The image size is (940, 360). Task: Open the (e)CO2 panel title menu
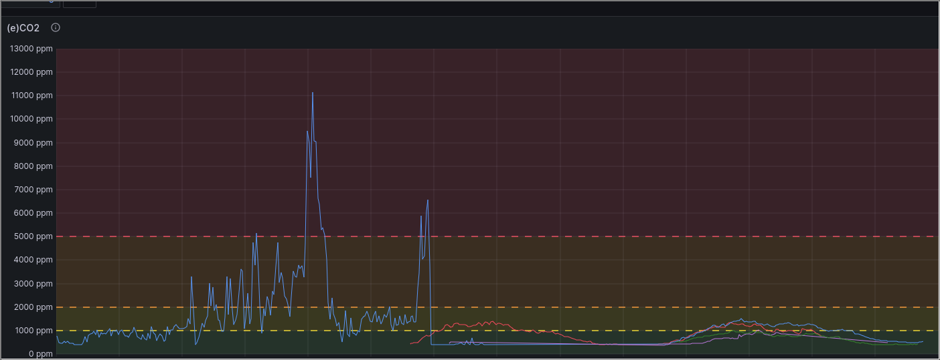[x=23, y=28]
